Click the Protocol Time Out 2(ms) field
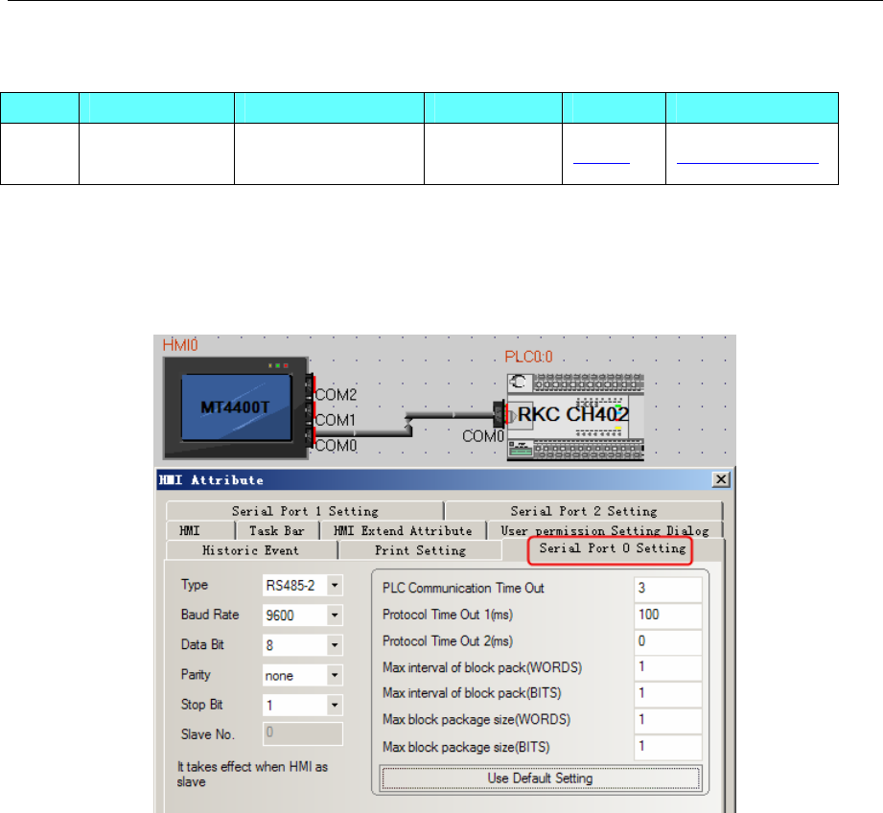 tap(668, 641)
